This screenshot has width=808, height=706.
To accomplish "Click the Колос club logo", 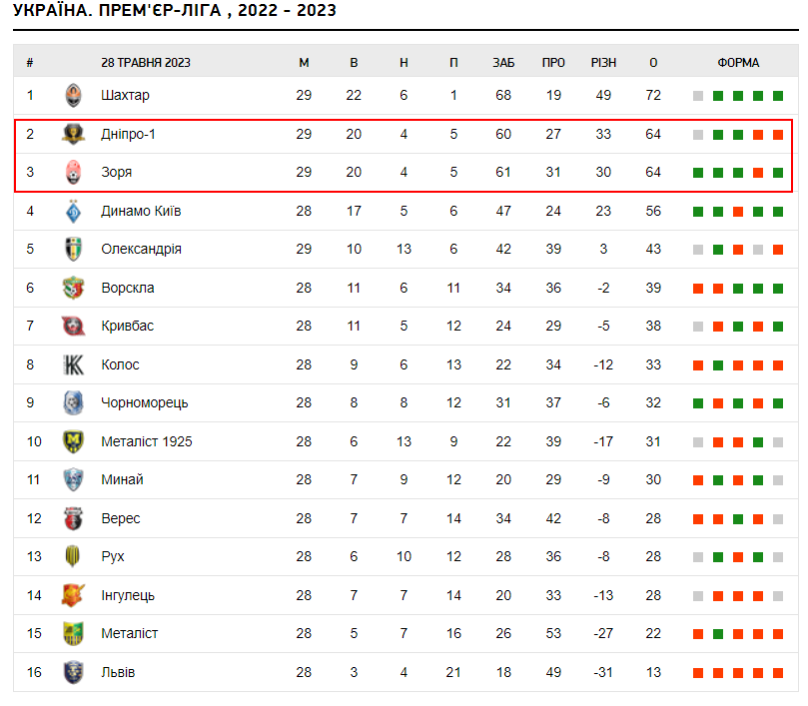I will pyautogui.click(x=73, y=364).
